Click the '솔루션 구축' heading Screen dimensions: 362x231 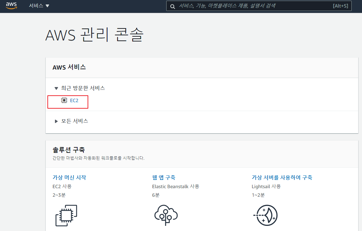(69, 150)
